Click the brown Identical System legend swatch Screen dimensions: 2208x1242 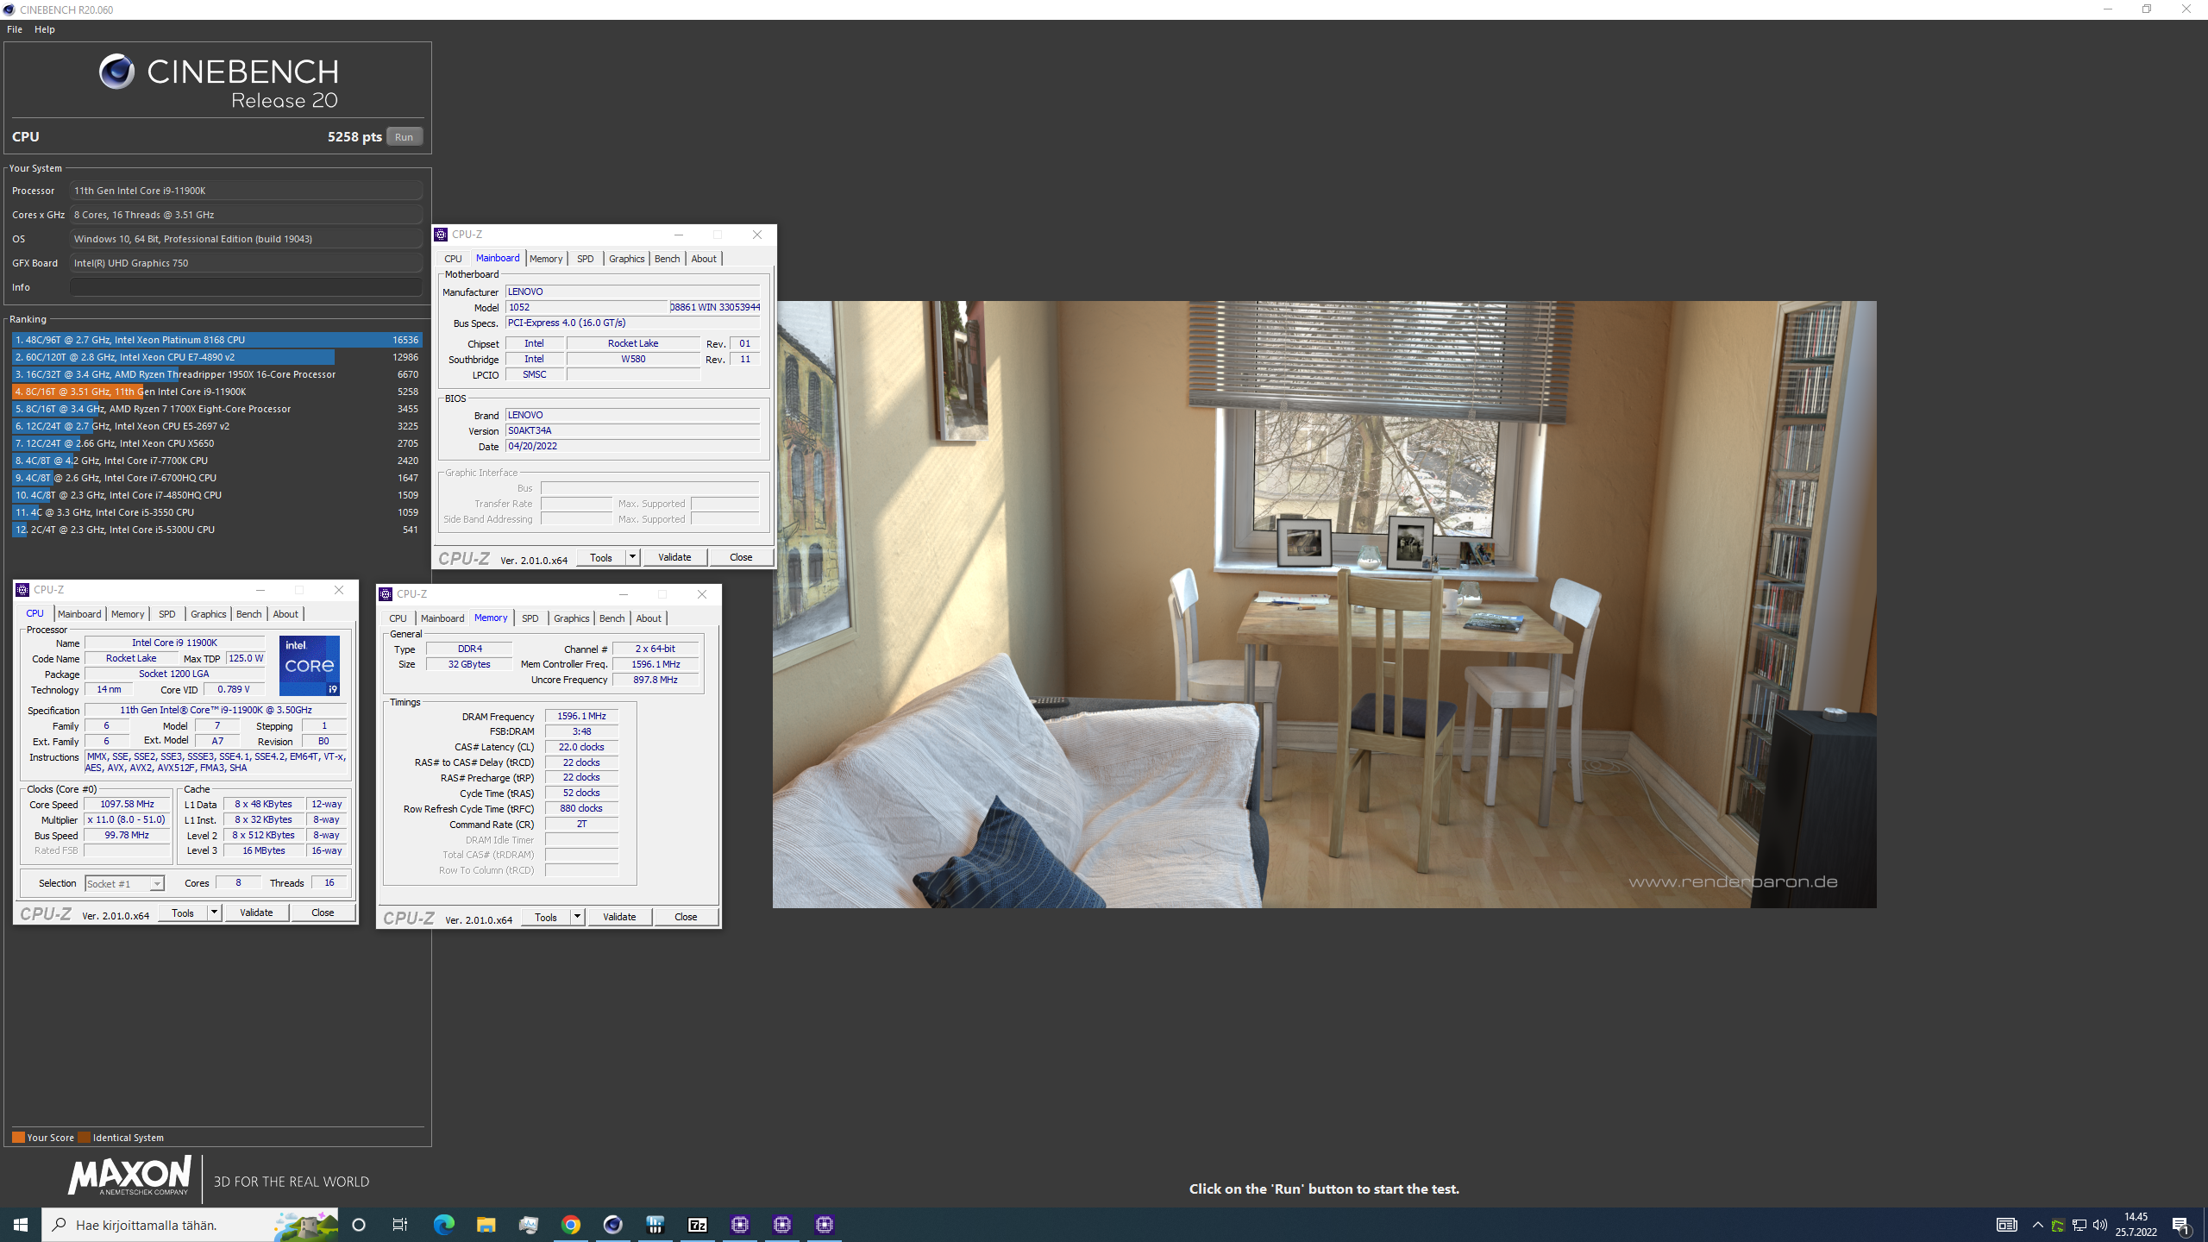pyautogui.click(x=84, y=1137)
